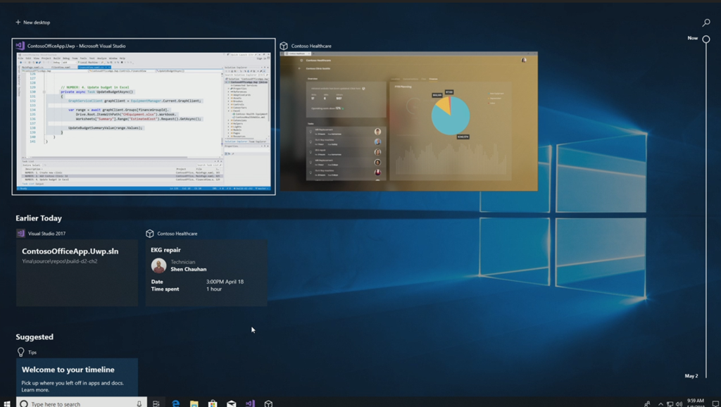This screenshot has width=721, height=407.
Task: Open File Explorer from the taskbar
Action: [194, 403]
